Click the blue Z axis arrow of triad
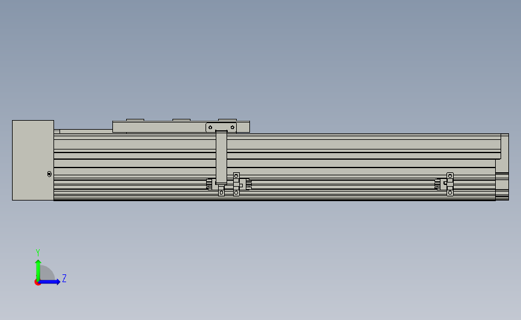The width and height of the screenshot is (521, 320). pos(50,282)
